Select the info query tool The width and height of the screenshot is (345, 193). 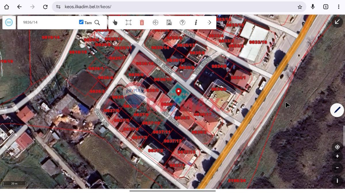196,22
